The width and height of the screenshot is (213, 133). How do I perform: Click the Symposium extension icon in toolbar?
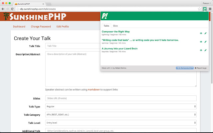[205, 8]
